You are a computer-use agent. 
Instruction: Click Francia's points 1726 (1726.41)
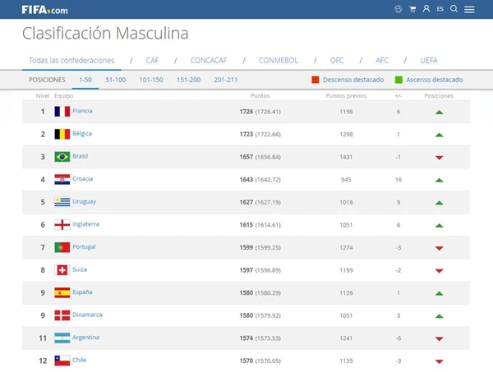point(260,112)
